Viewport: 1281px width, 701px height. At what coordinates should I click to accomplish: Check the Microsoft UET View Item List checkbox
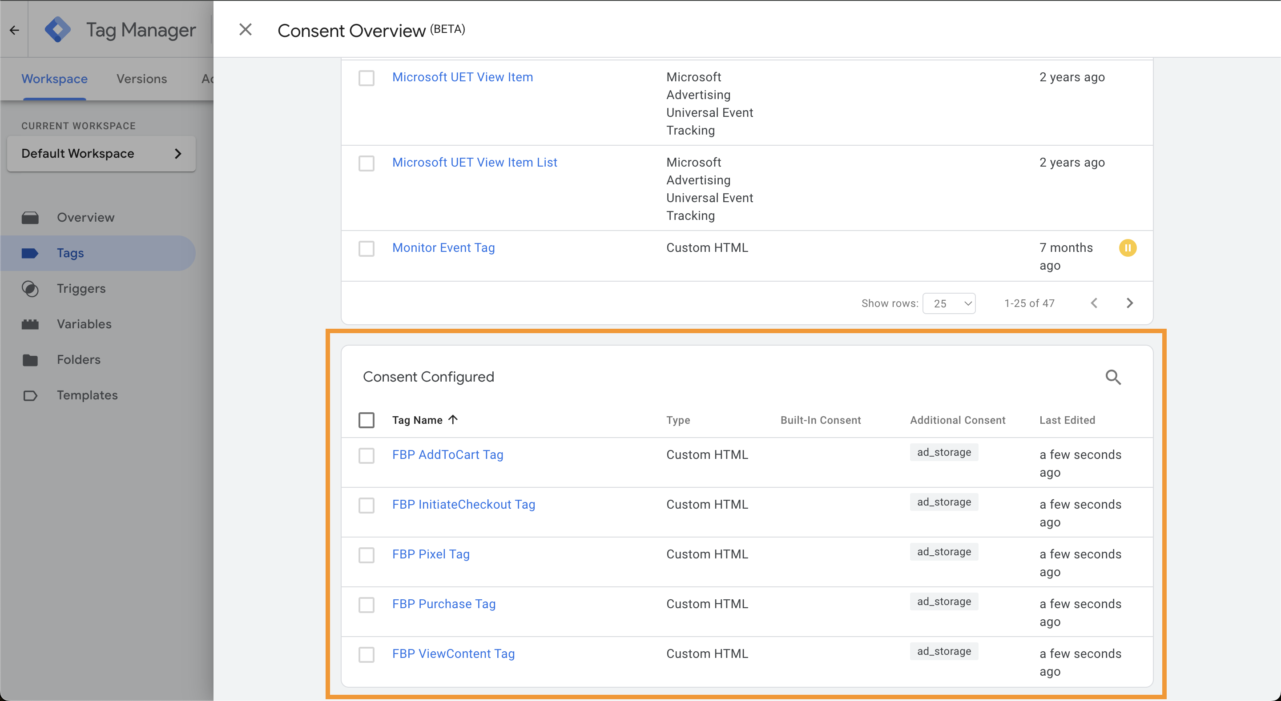click(367, 163)
